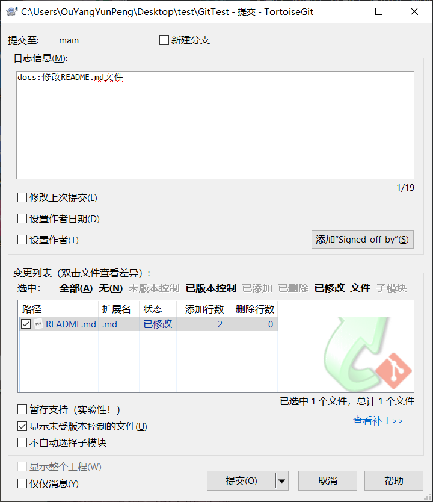Select 全部(A) files filter
The width and height of the screenshot is (433, 502).
[x=76, y=288]
